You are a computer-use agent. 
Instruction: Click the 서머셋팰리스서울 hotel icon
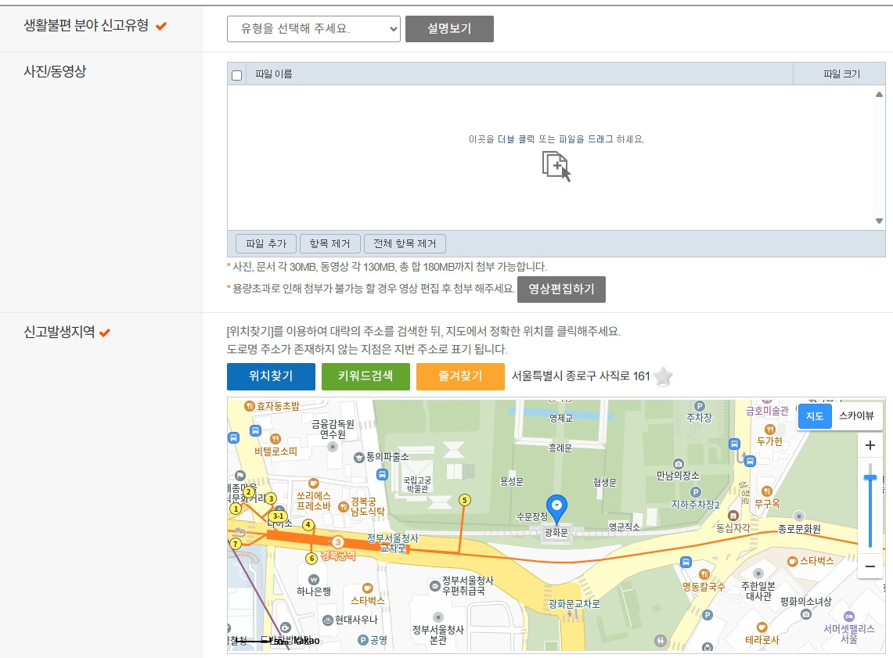(848, 617)
